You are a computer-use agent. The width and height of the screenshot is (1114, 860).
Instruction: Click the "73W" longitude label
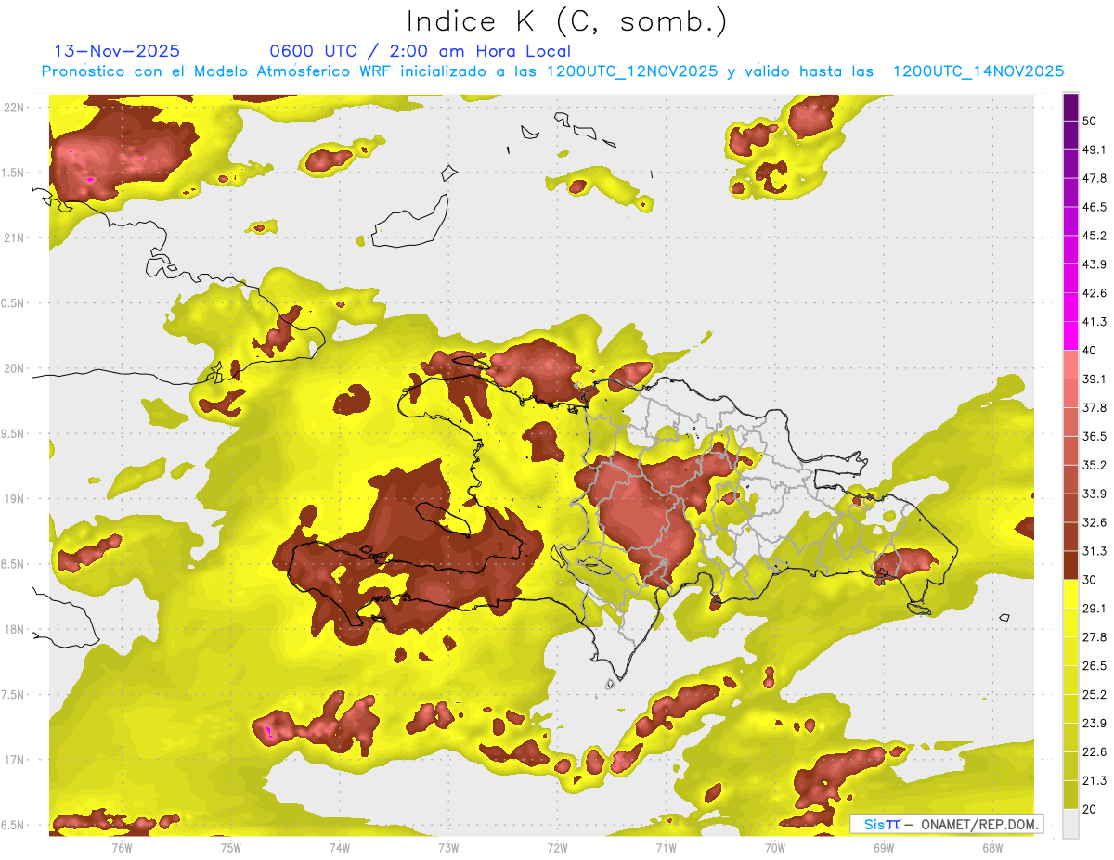point(448,847)
